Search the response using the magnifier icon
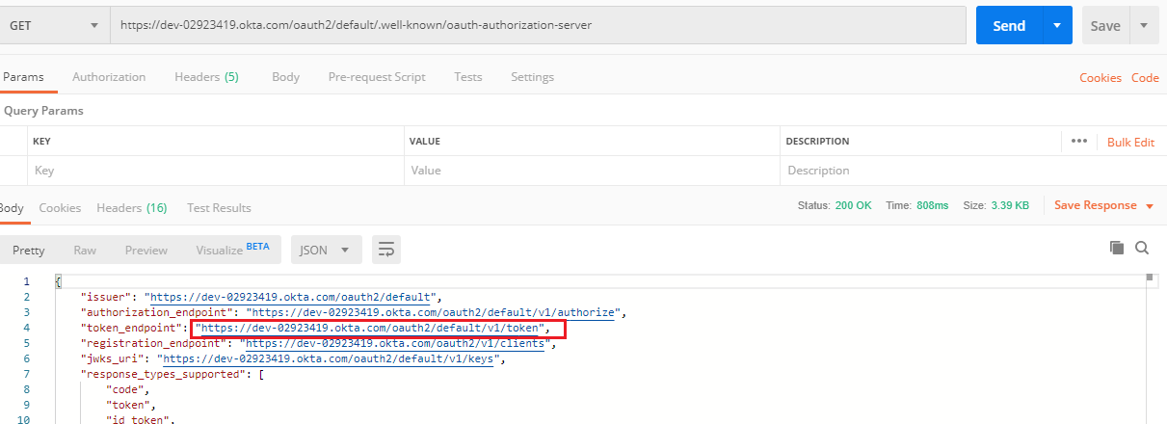The width and height of the screenshot is (1167, 424). 1142,248
